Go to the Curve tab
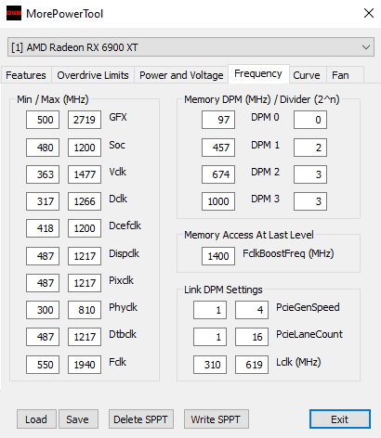Viewport: 381px width, 438px height. 307,75
